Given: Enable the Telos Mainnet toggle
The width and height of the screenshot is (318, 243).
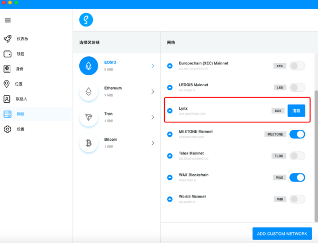Looking at the screenshot, I should pos(297,156).
